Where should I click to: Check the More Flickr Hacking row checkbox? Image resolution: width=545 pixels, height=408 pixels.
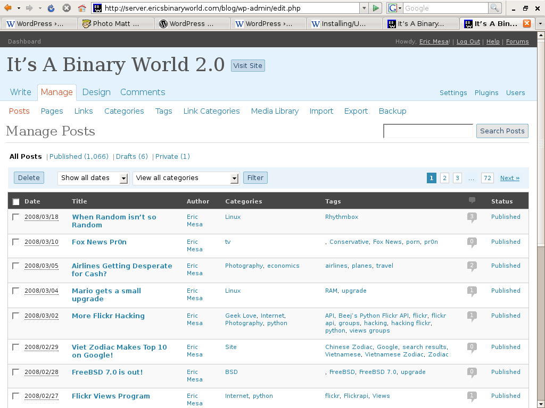click(x=15, y=316)
